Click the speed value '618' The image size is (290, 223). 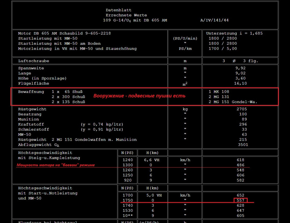(241, 160)
